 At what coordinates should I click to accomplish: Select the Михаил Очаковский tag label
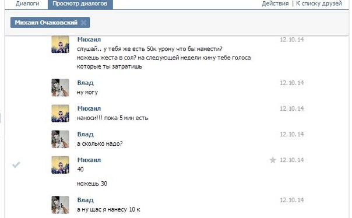(x=46, y=23)
